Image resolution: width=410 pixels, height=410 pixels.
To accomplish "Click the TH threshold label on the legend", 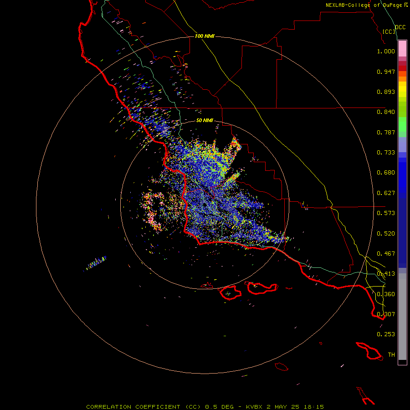I will tap(391, 355).
